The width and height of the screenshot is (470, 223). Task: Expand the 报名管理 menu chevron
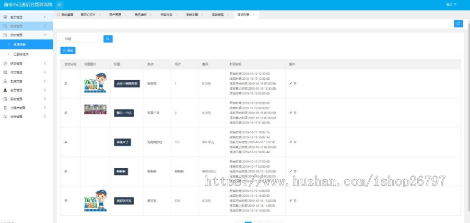coord(45,99)
